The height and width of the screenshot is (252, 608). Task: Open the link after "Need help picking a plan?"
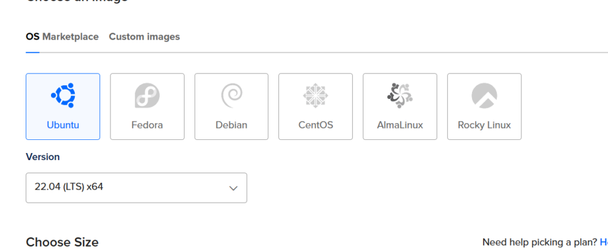click(x=604, y=242)
